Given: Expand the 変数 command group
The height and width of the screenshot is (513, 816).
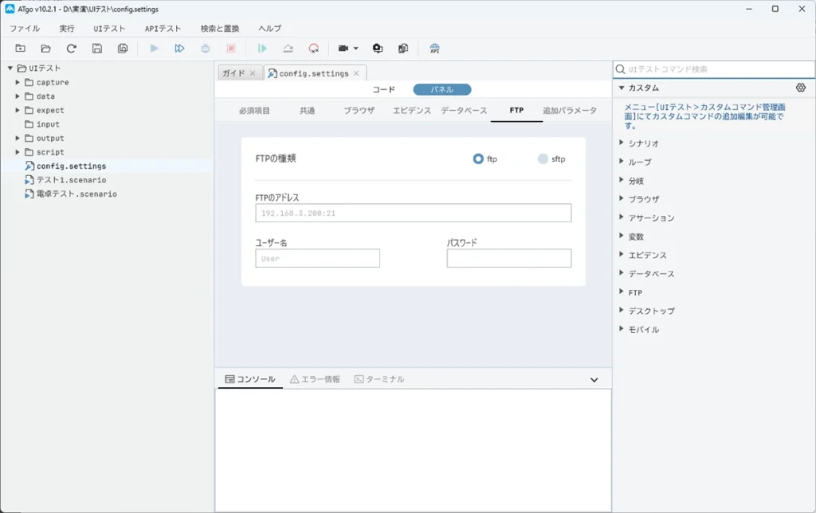Looking at the screenshot, I should click(x=622, y=236).
